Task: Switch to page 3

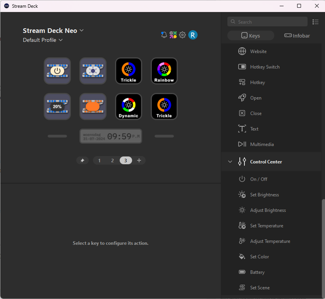Action: tap(126, 161)
